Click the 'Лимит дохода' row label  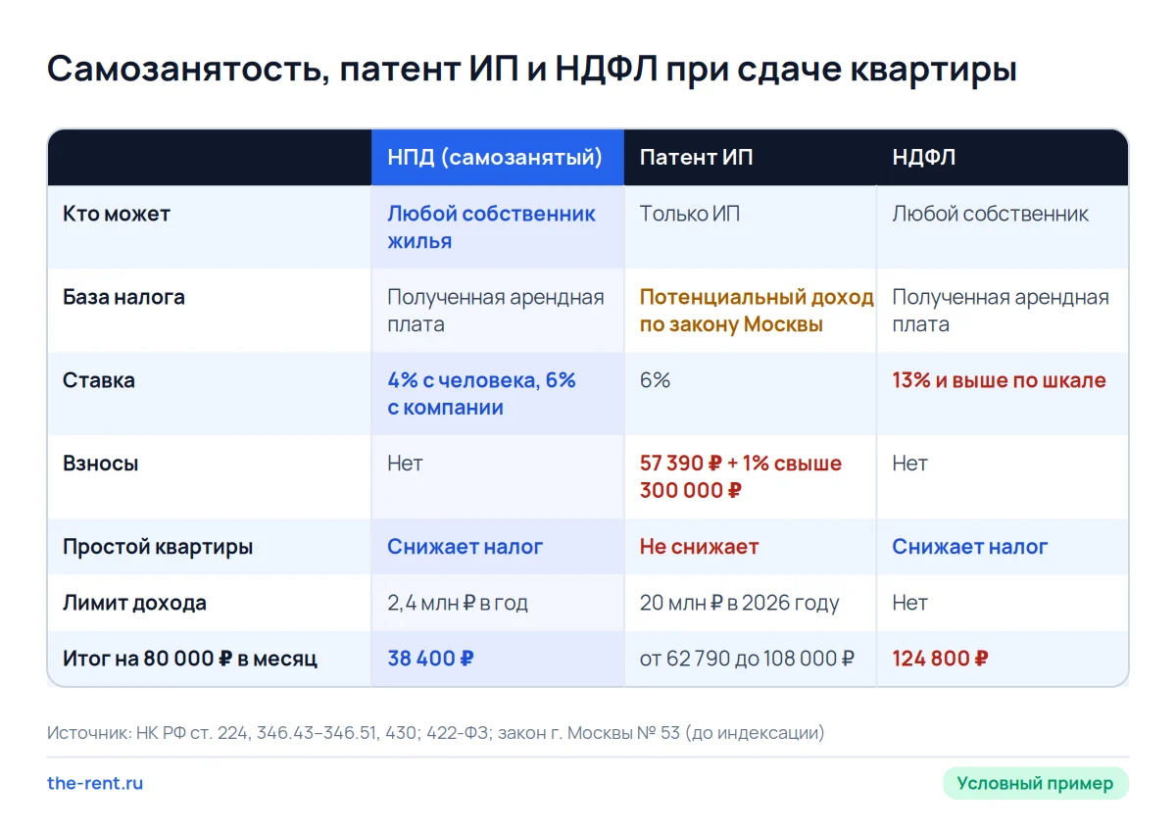click(x=134, y=603)
